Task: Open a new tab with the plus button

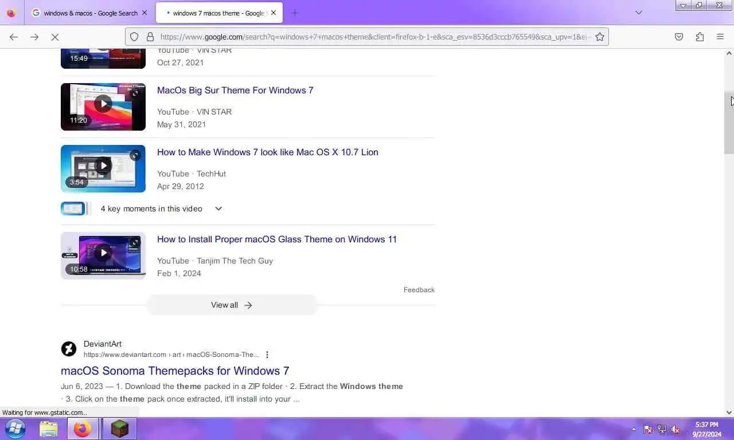Action: [295, 13]
